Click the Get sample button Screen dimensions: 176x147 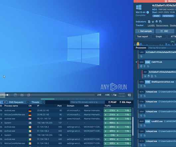(145, 31)
